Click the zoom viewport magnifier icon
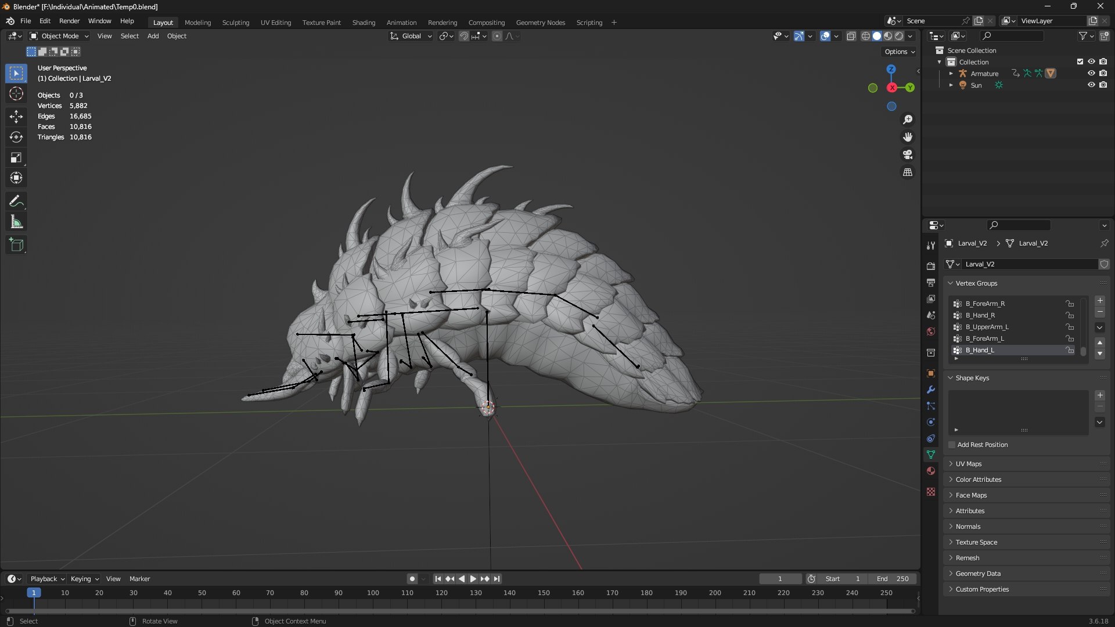 pos(908,120)
